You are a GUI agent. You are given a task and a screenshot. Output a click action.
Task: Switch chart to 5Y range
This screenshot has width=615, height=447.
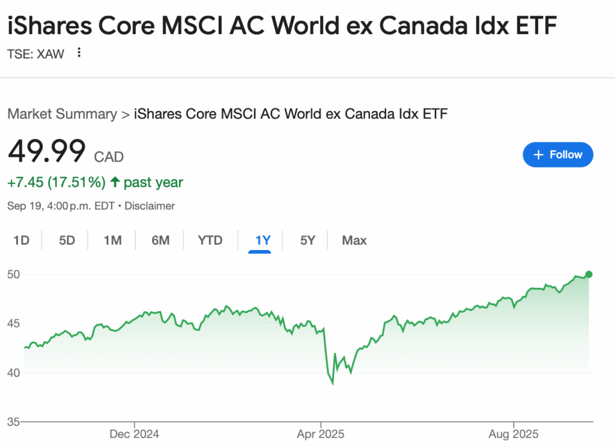click(x=307, y=241)
